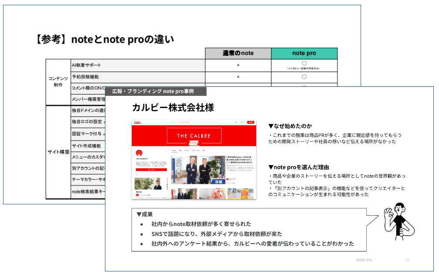439x278 pixels.
Task: Click the page number 13
Action: tap(407, 260)
